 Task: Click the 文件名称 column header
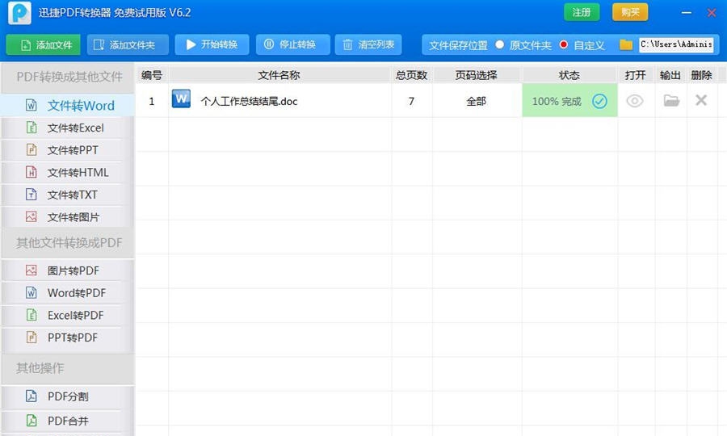[279, 75]
